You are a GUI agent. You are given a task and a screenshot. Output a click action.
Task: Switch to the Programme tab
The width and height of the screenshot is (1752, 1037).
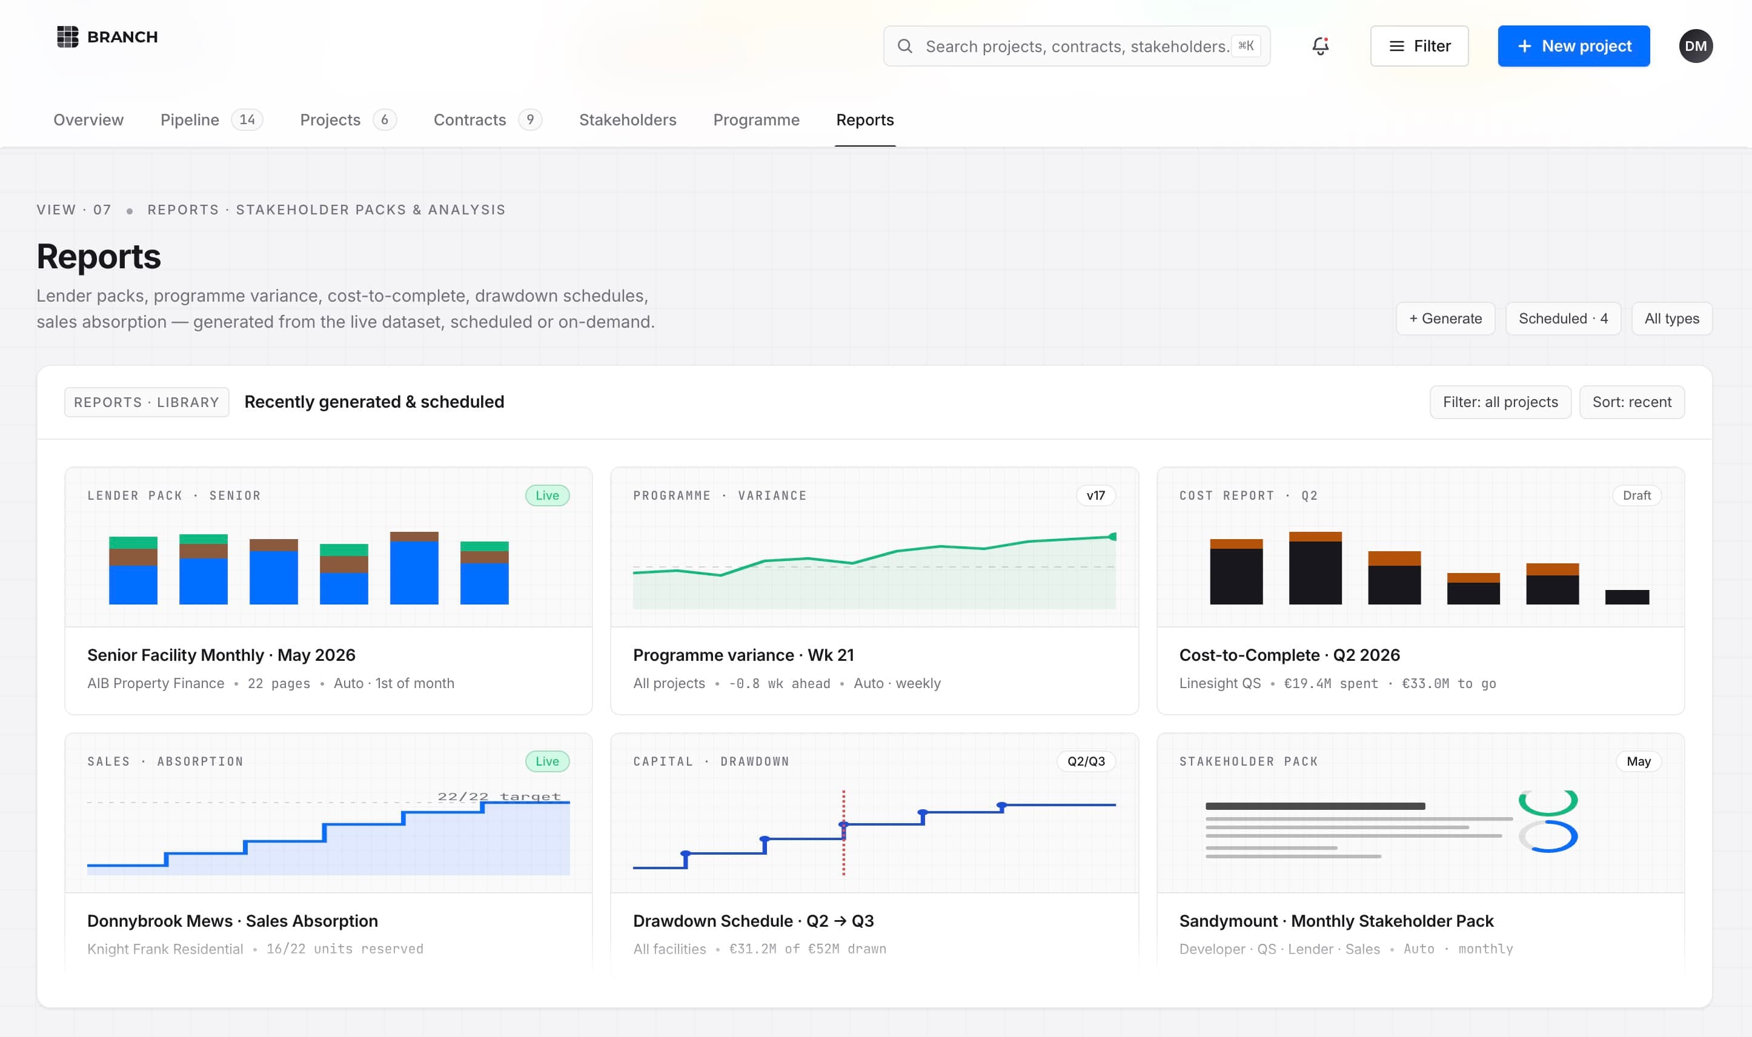756,120
